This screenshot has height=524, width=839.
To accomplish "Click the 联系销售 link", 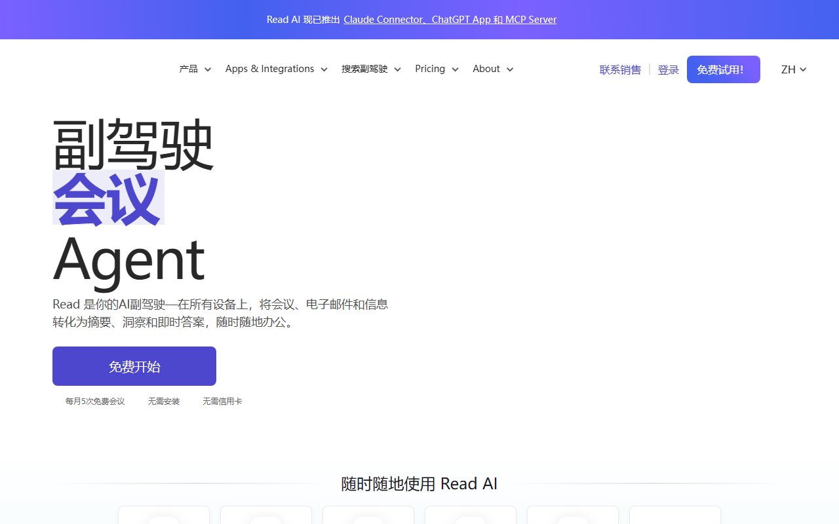I will (x=620, y=69).
